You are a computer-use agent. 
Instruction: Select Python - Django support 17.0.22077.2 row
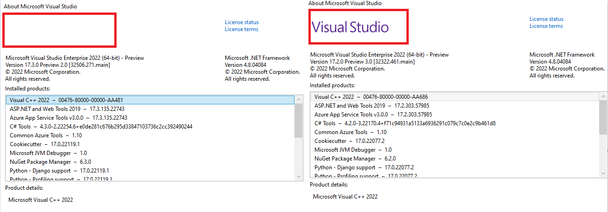455,167
